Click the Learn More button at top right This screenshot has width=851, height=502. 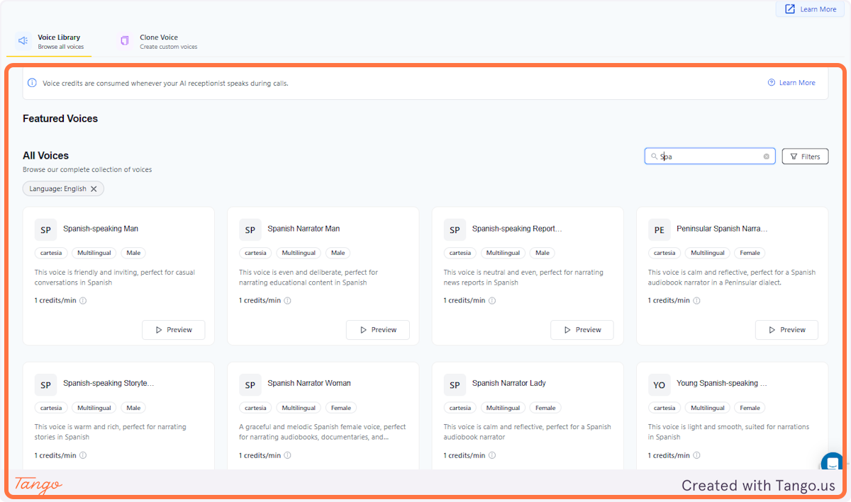pos(810,9)
